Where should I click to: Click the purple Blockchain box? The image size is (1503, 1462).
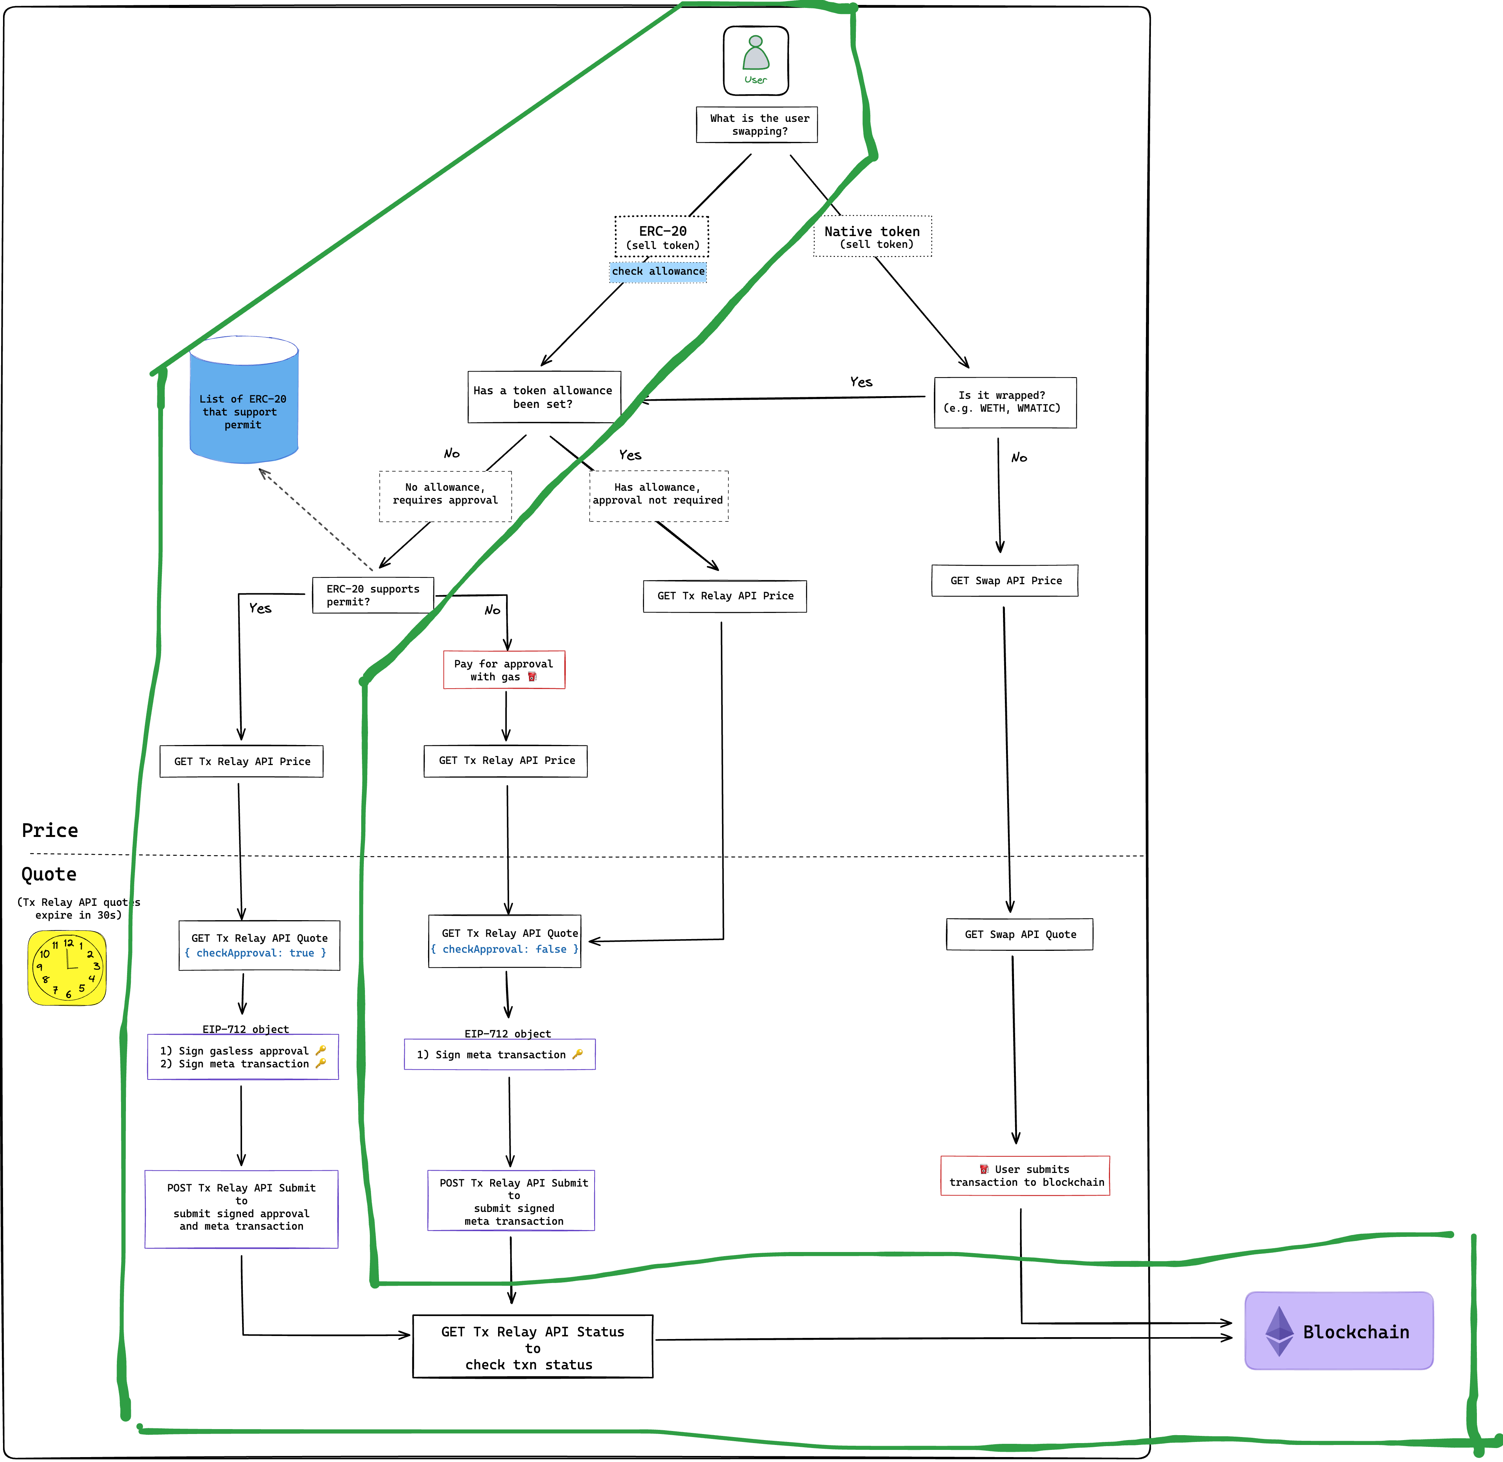click(1339, 1331)
